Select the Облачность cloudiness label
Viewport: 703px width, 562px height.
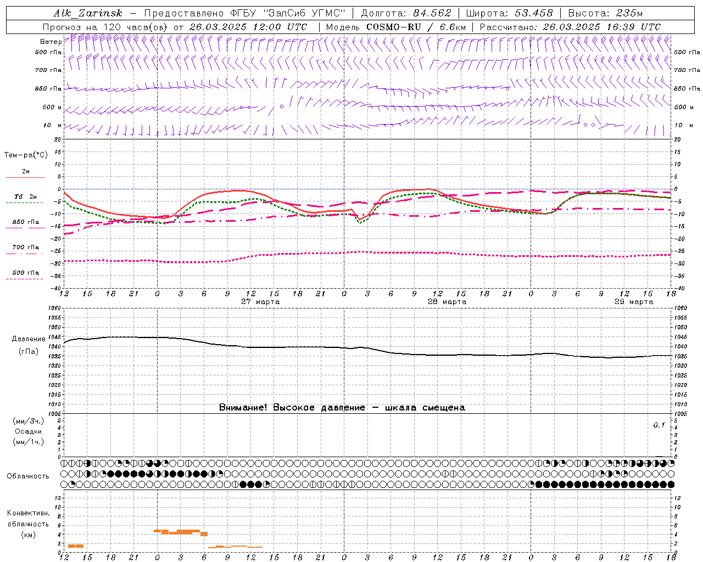pyautogui.click(x=28, y=476)
